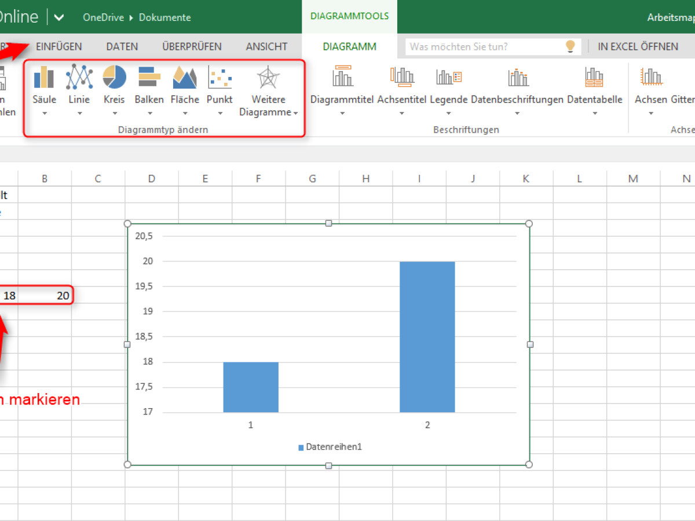695x521 pixels.
Task: Click IN EXCEL ÖFFNEN
Action: pyautogui.click(x=639, y=46)
